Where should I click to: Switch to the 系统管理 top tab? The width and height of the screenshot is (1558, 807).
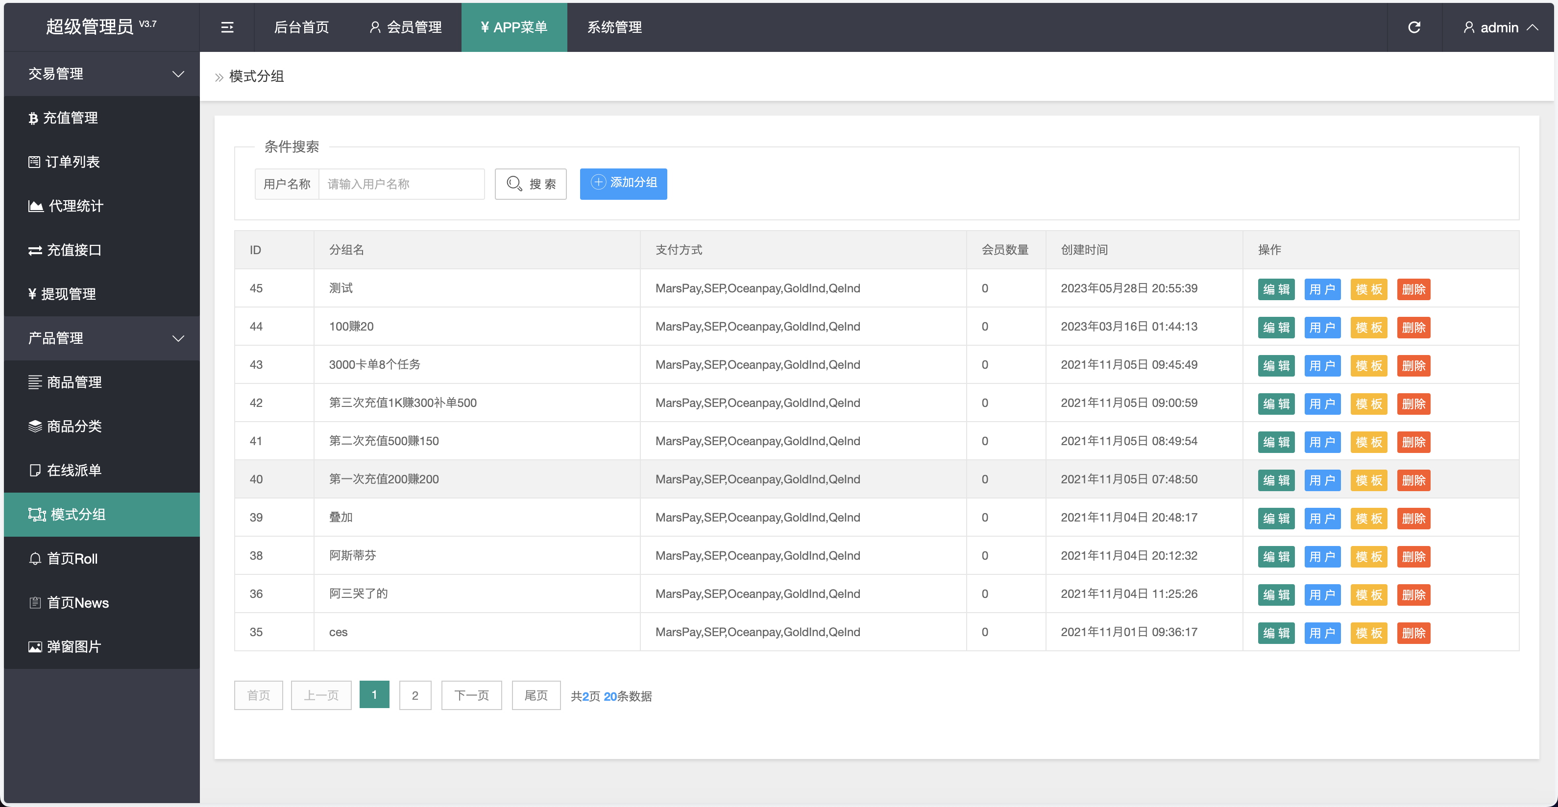click(614, 27)
